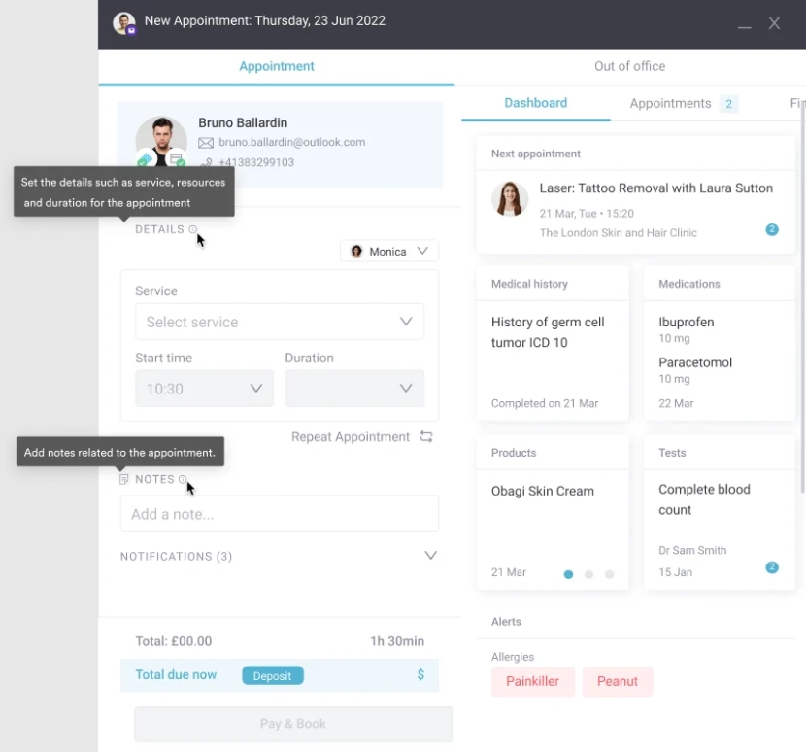Minimize the New Appointment window

point(744,24)
